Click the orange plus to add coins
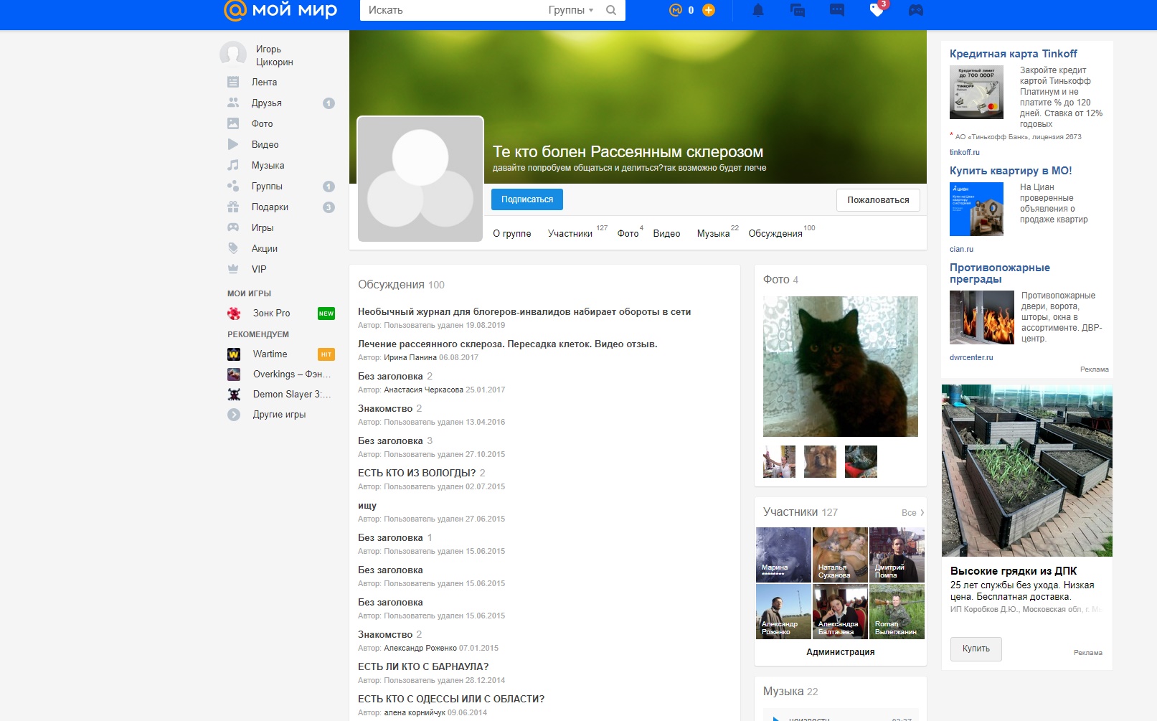This screenshot has height=721, width=1157. coord(709,10)
